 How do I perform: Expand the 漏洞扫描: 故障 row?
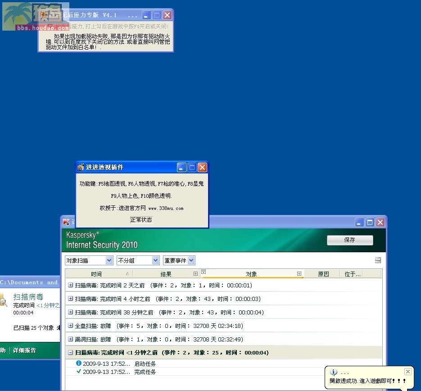coord(70,339)
